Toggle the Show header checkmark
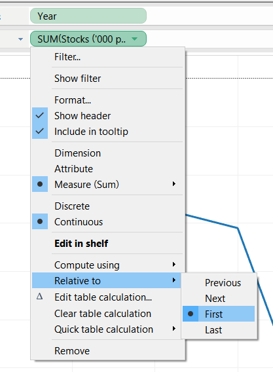Image resolution: width=273 pixels, height=372 pixels. click(40, 115)
